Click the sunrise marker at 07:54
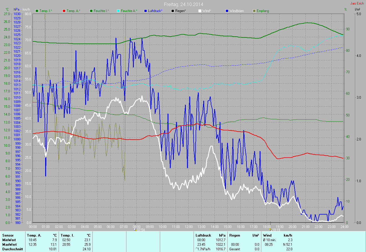The image size is (366, 252). tap(136, 229)
